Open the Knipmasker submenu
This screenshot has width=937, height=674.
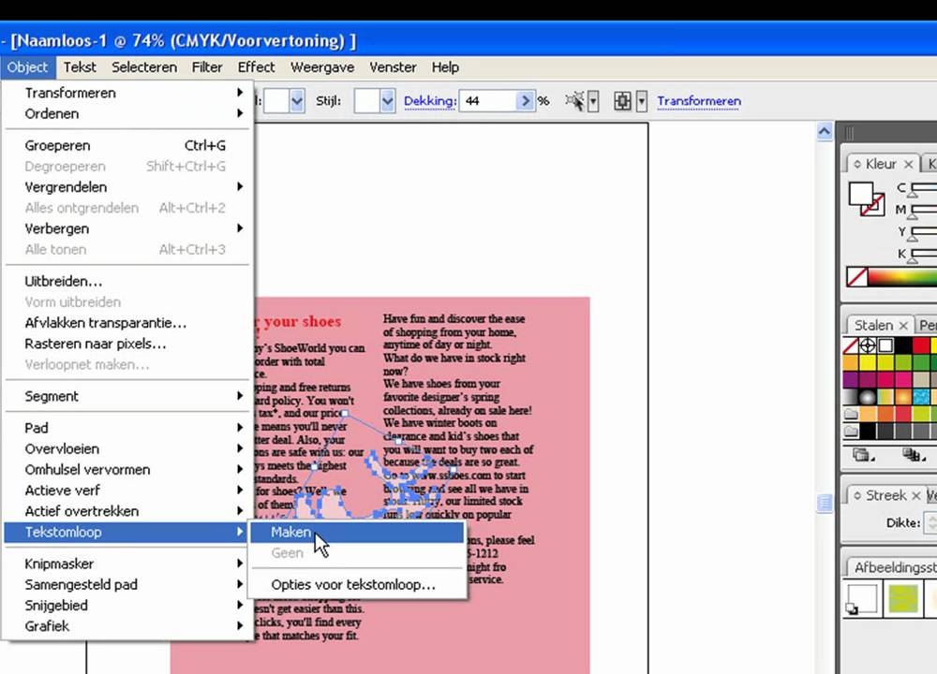click(x=126, y=564)
